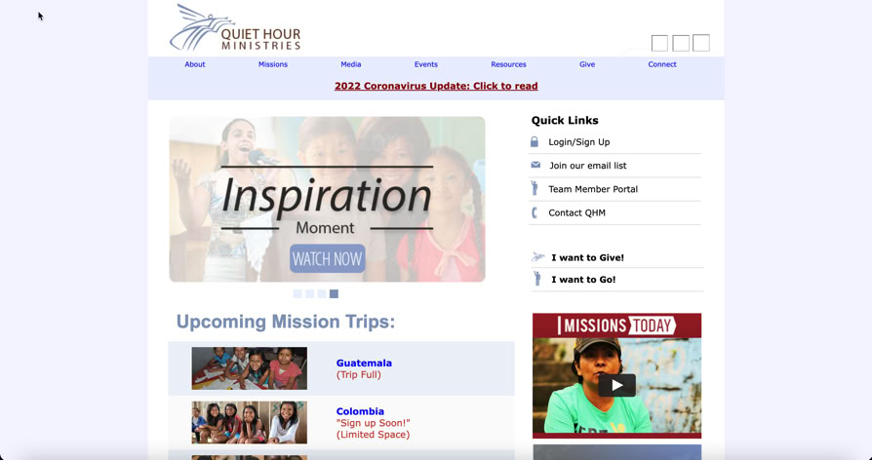The image size is (872, 460).
Task: Click the plane icon beside I want to Give
Action: [537, 256]
